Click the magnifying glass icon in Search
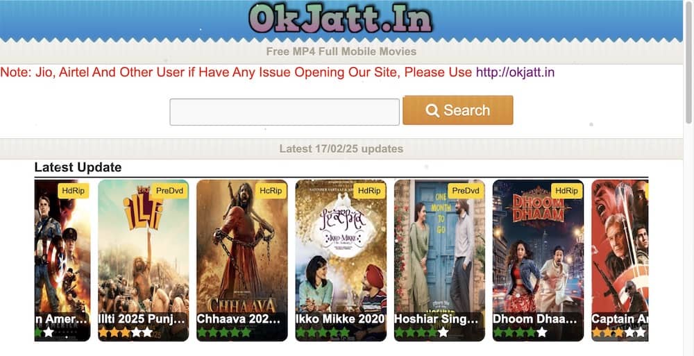Image resolution: width=694 pixels, height=356 pixels. point(432,110)
